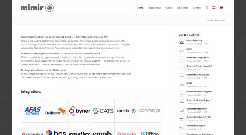Open the carerix integration logo
The width and height of the screenshot is (246, 135).
click(x=126, y=111)
